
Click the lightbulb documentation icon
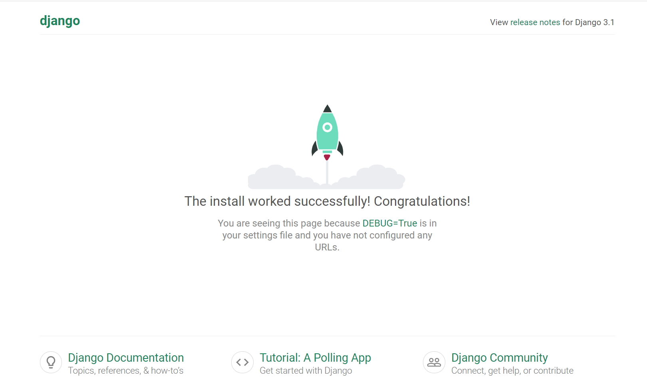[x=51, y=362]
